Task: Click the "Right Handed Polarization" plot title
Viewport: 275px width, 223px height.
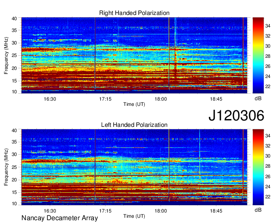Action: click(134, 13)
